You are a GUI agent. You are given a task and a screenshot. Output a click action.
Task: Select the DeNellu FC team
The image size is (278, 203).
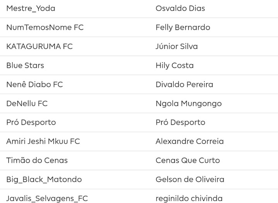click(27, 103)
